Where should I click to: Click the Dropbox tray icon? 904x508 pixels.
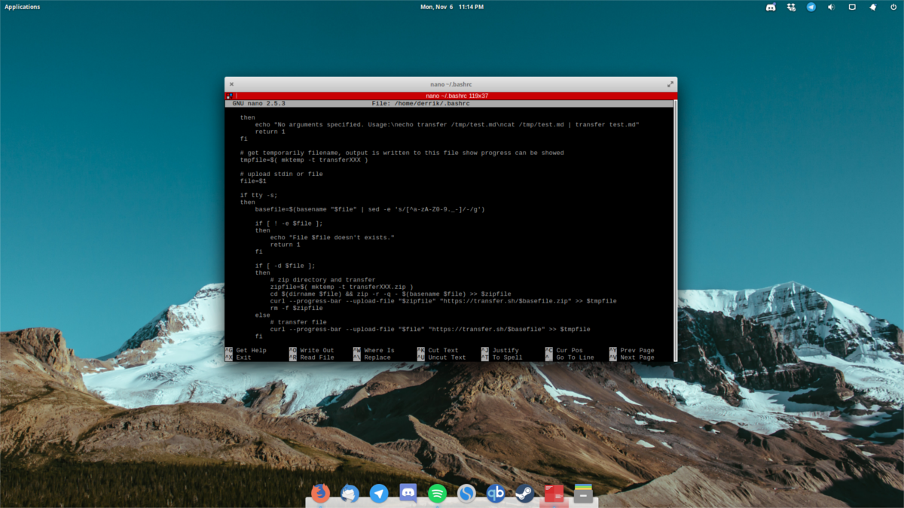pos(791,7)
